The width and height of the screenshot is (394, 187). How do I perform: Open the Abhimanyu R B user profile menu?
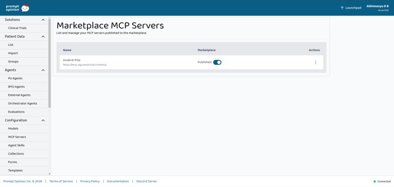coord(377,8)
